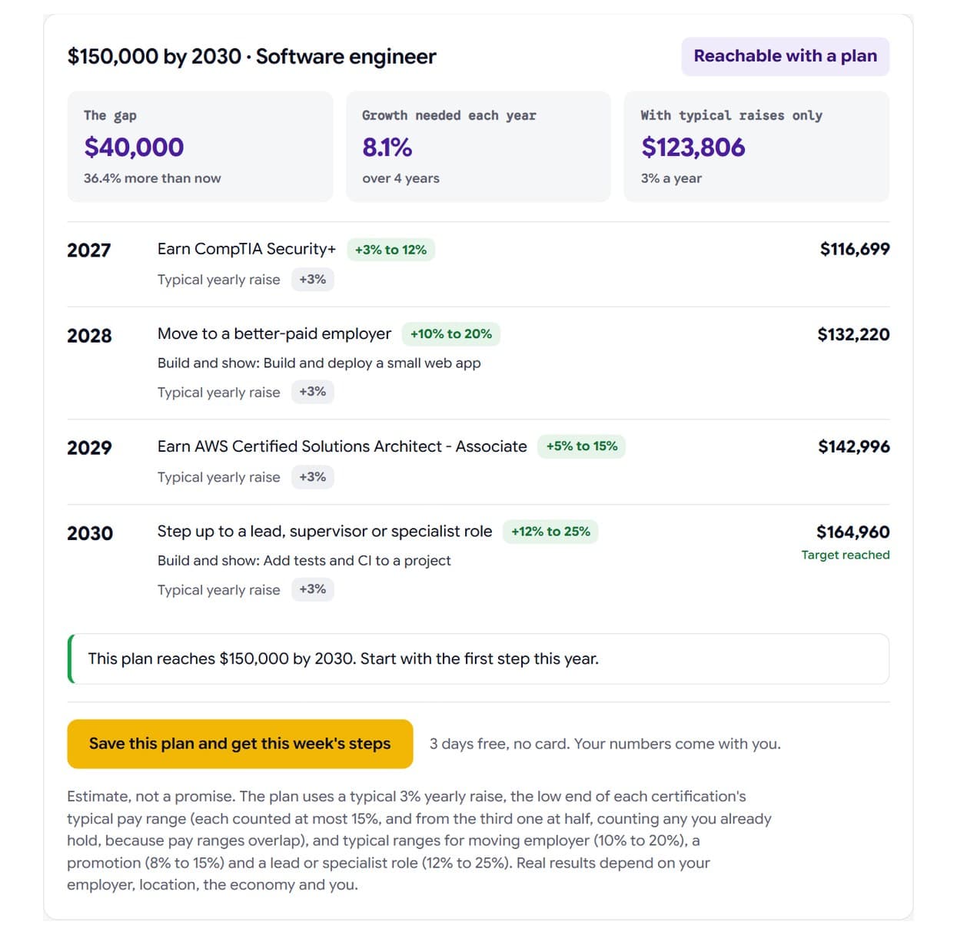This screenshot has height=935, width=957.
Task: Click the 36.4% more than now text
Action: tap(152, 178)
